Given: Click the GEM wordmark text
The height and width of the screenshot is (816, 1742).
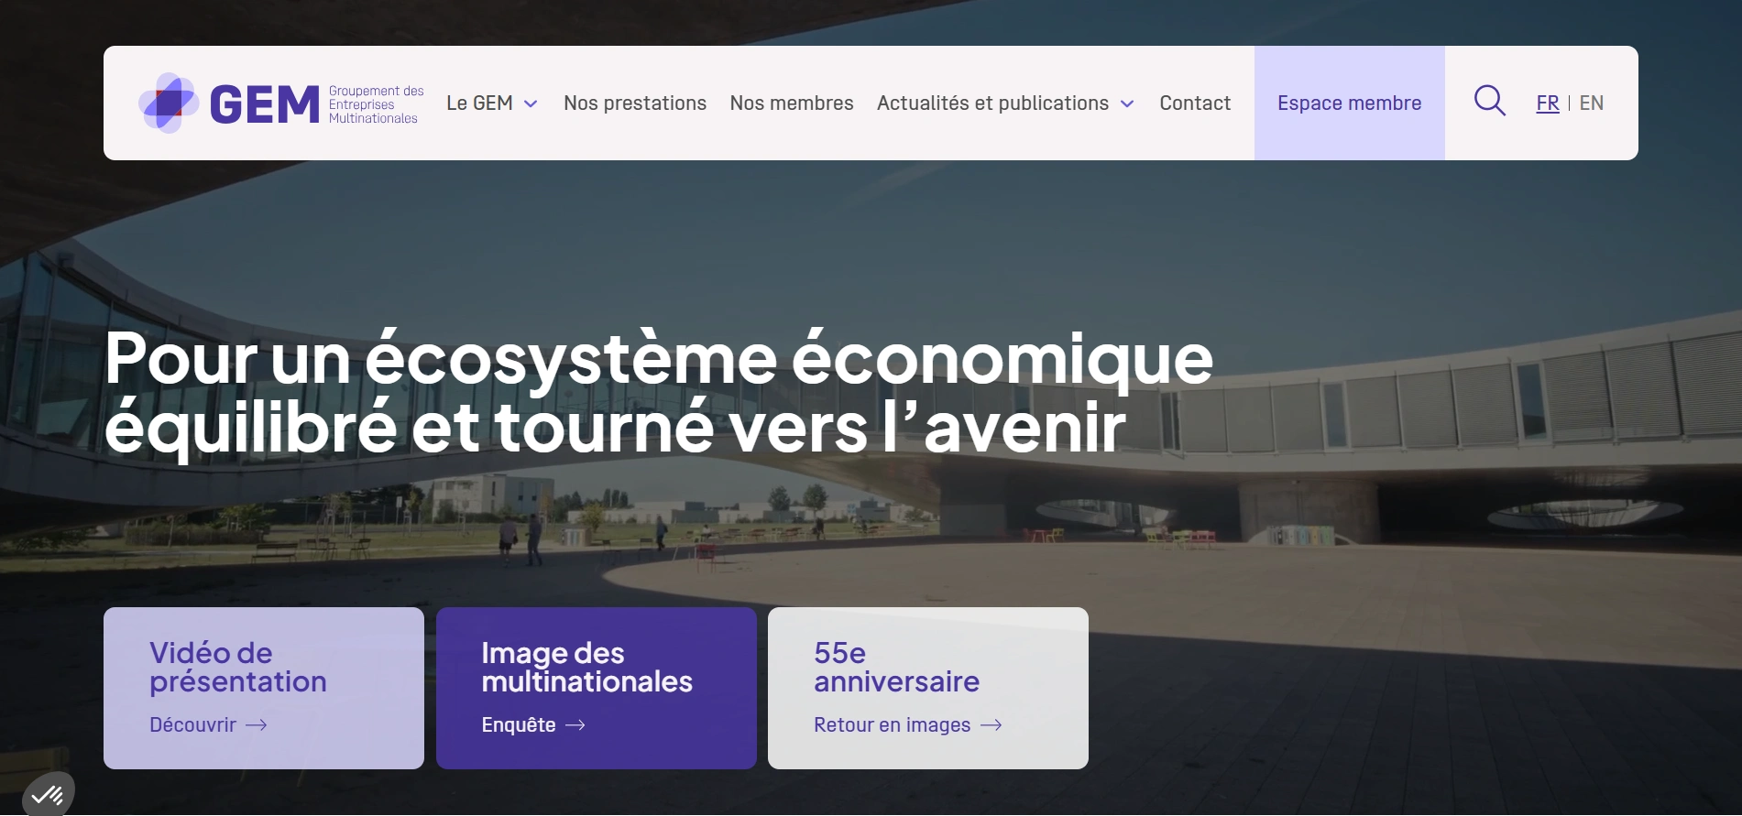Looking at the screenshot, I should tap(264, 104).
